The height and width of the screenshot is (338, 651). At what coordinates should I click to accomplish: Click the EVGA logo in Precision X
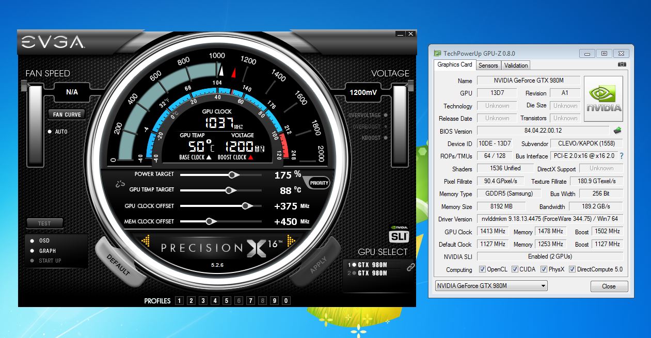click(53, 42)
